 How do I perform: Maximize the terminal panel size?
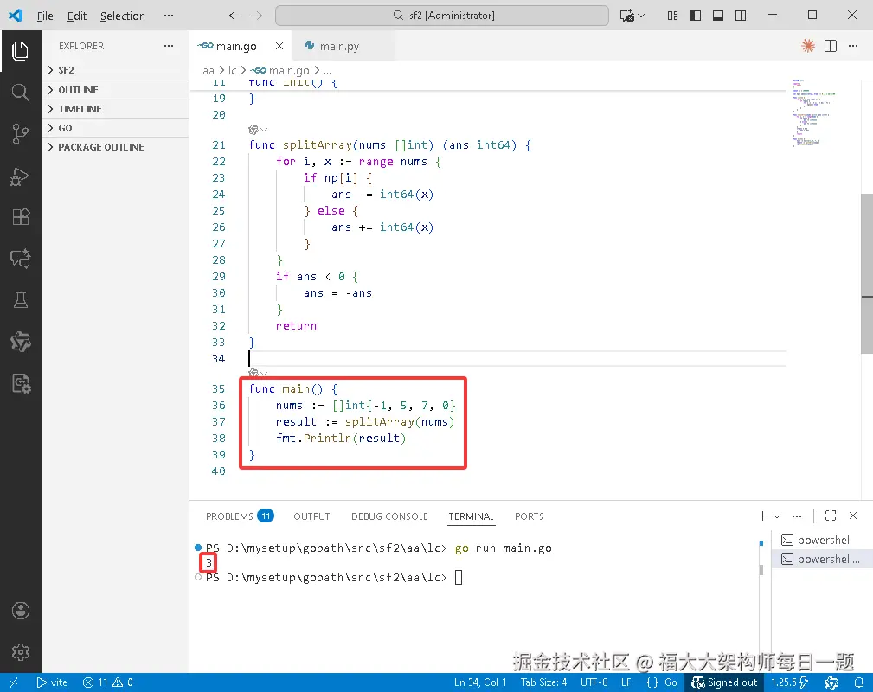(x=830, y=516)
